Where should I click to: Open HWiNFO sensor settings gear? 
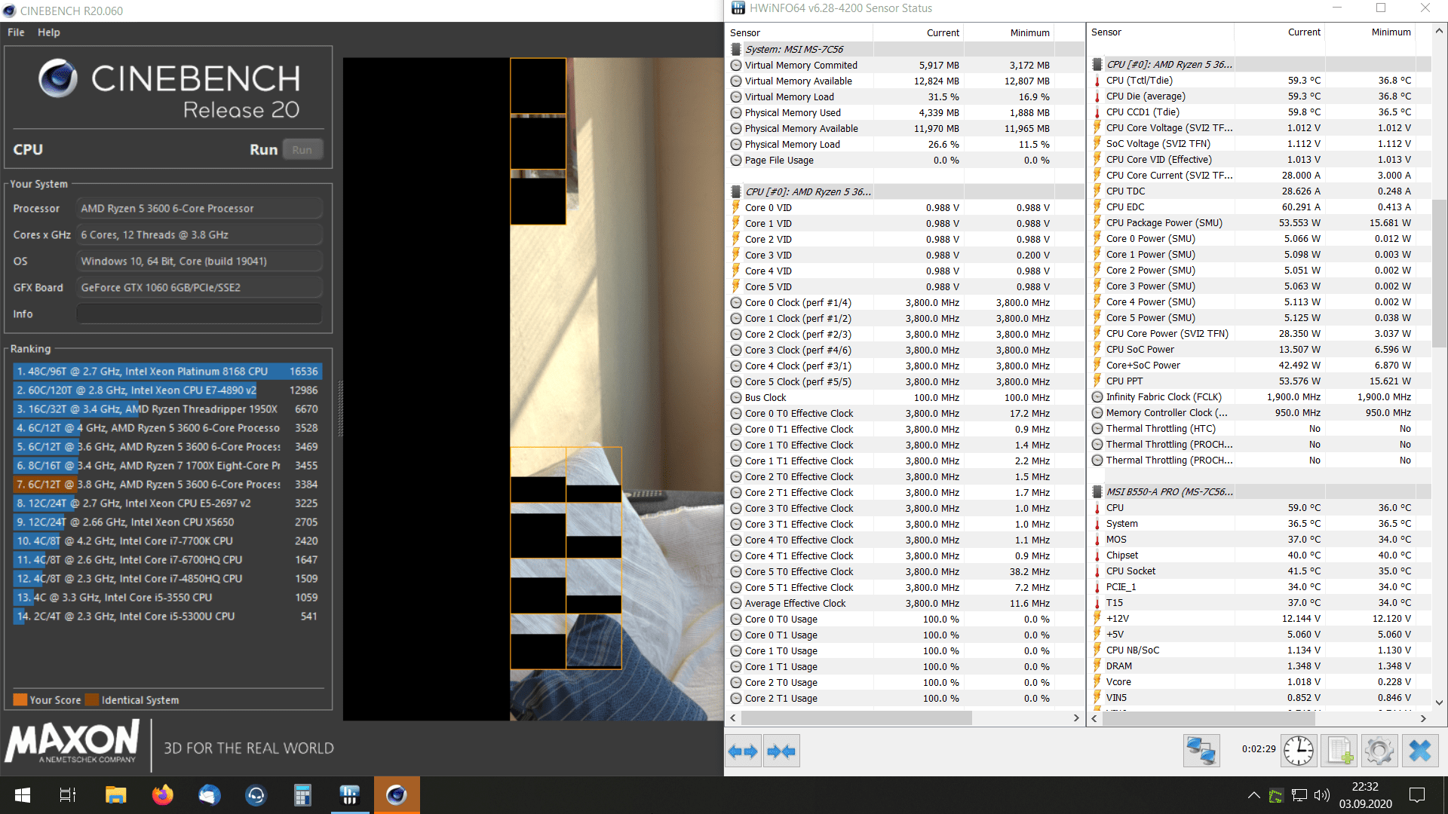click(x=1379, y=751)
